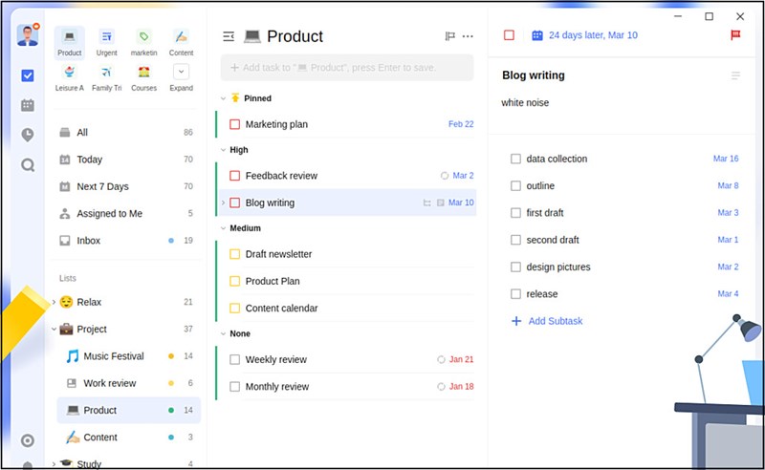Open the Inbox list
Viewport: 765px width, 470px height.
point(88,241)
